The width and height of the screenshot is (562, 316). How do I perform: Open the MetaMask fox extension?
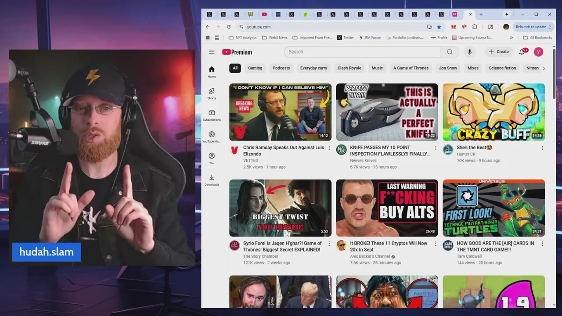454,27
